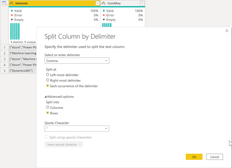Open the Quote Character dropdown
The width and height of the screenshot is (232, 168).
[77, 128]
